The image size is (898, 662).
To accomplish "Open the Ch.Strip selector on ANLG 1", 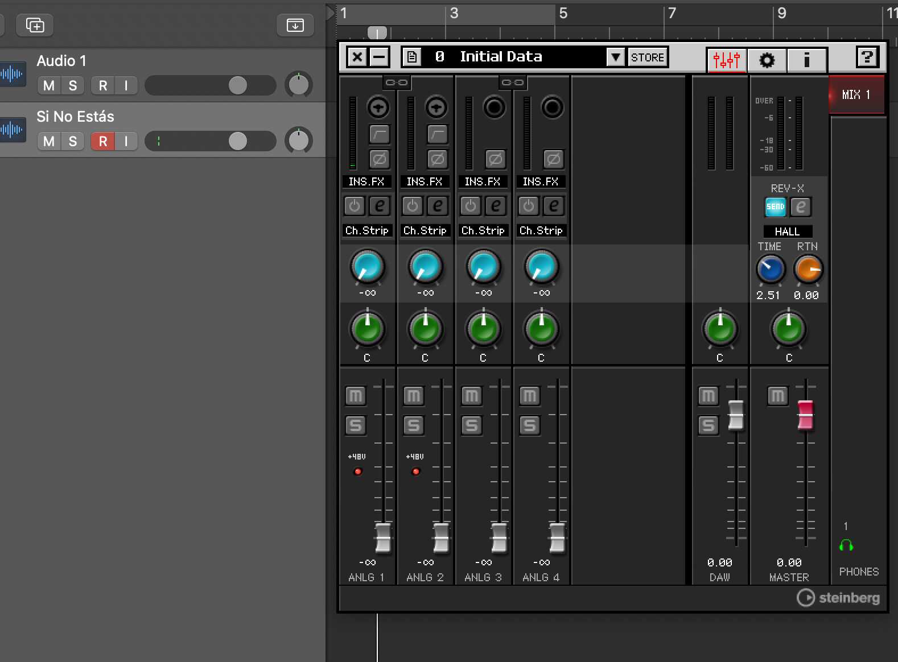I will click(367, 230).
